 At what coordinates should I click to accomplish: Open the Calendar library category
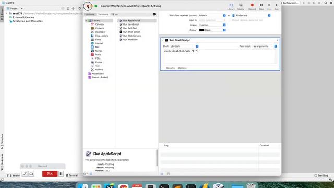pyautogui.click(x=100, y=25)
